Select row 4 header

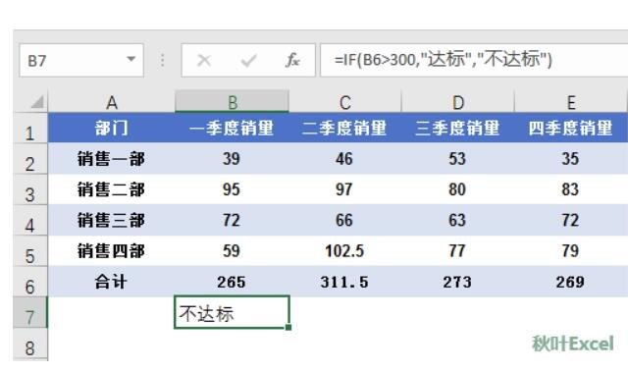pyautogui.click(x=30, y=220)
